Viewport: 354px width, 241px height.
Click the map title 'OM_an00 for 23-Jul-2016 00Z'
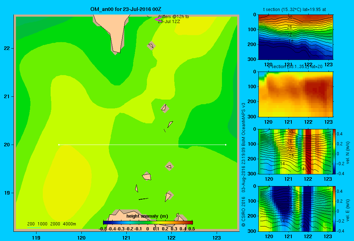click(x=126, y=9)
